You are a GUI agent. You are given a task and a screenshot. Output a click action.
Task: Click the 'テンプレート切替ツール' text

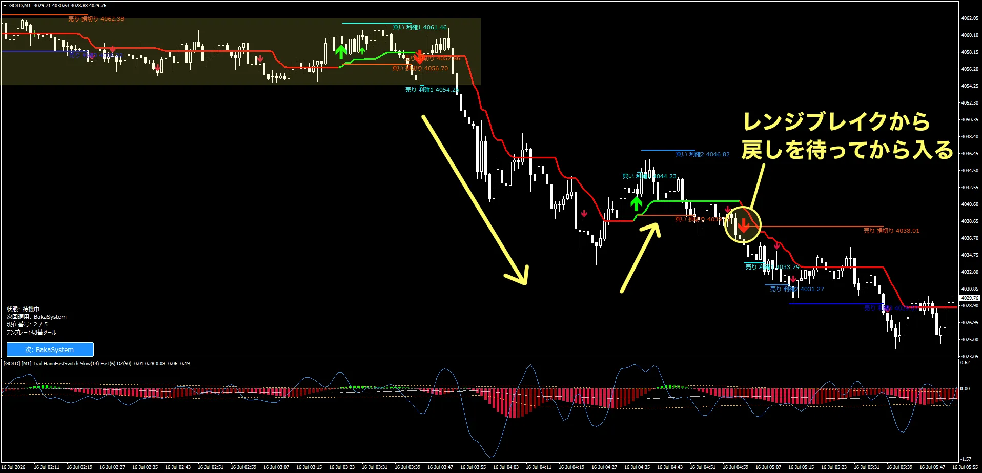pyautogui.click(x=31, y=332)
